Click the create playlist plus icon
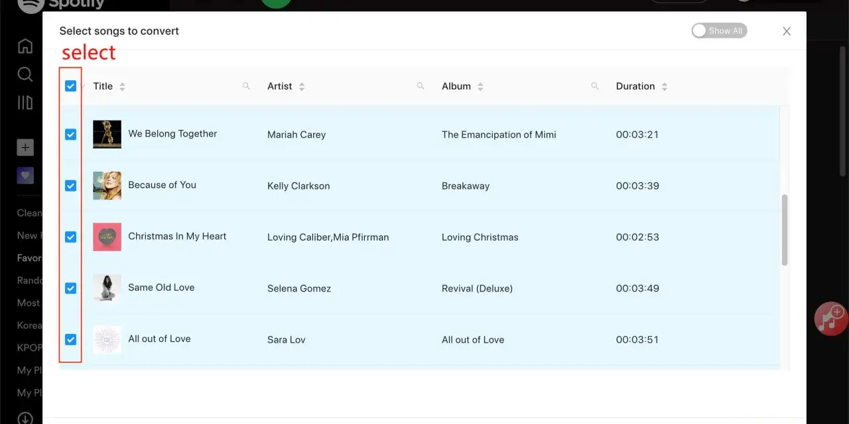 (25, 147)
